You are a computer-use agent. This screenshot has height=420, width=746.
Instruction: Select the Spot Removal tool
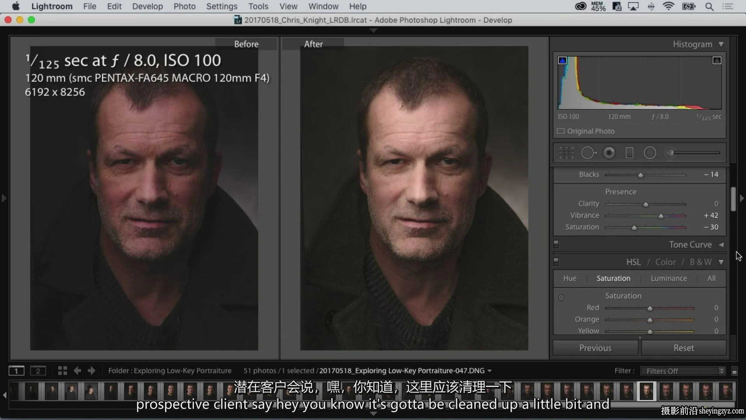pos(588,153)
